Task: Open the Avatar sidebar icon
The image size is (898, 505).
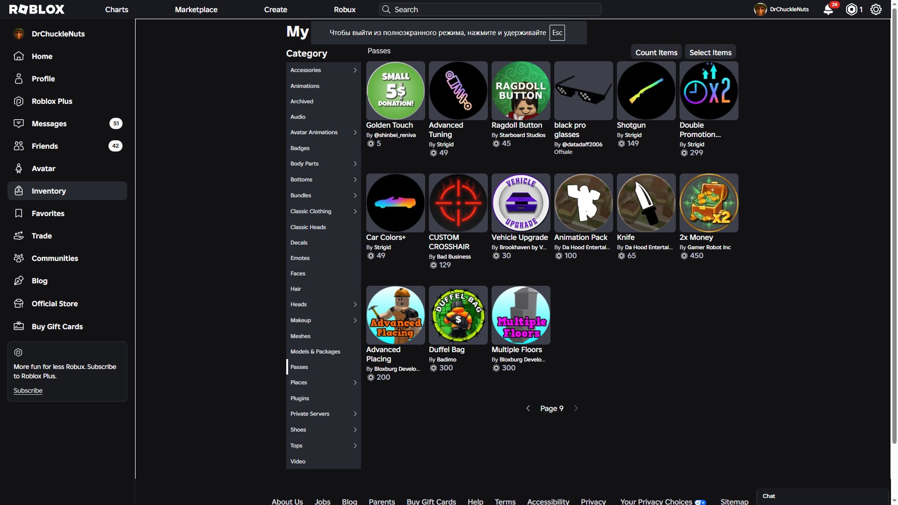Action: [19, 168]
